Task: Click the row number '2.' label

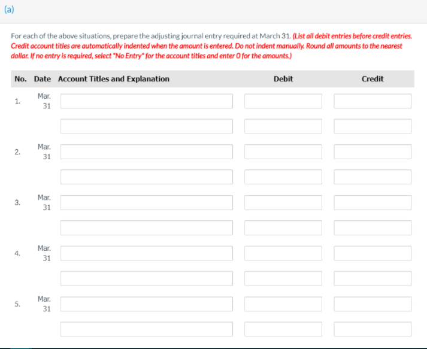Action: tap(17, 152)
